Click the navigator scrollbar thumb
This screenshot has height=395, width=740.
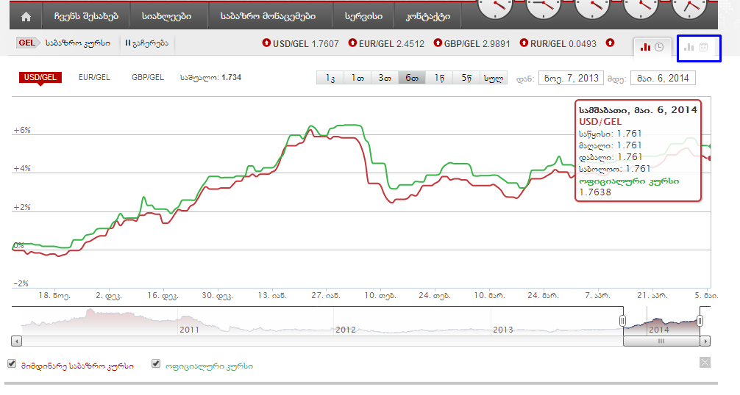coord(661,341)
